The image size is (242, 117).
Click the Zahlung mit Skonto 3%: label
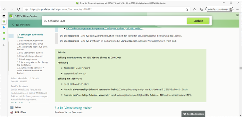[70, 79]
